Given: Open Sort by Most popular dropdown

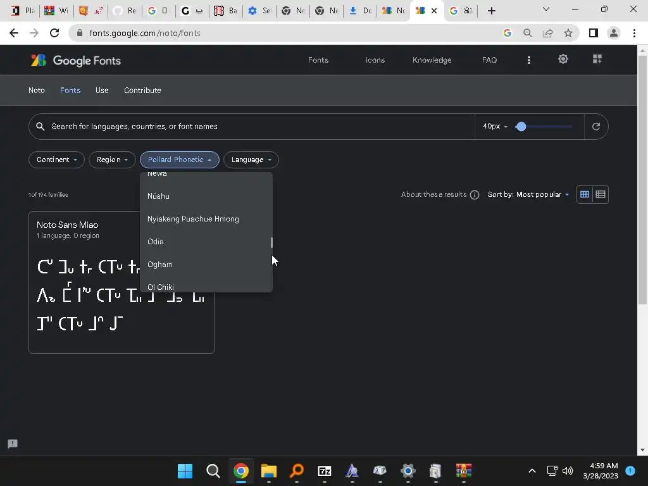Looking at the screenshot, I should (x=528, y=195).
